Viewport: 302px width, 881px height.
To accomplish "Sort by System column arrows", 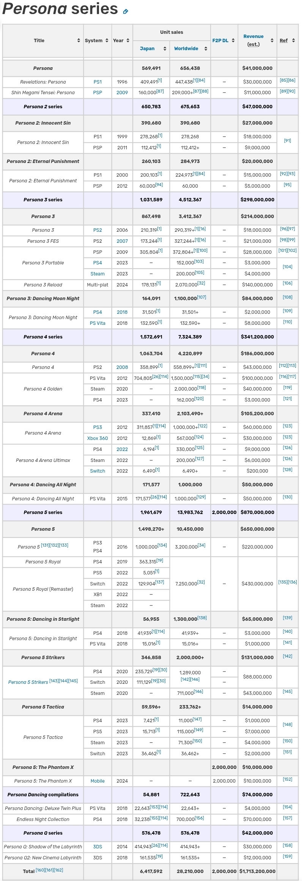I will coord(107,41).
